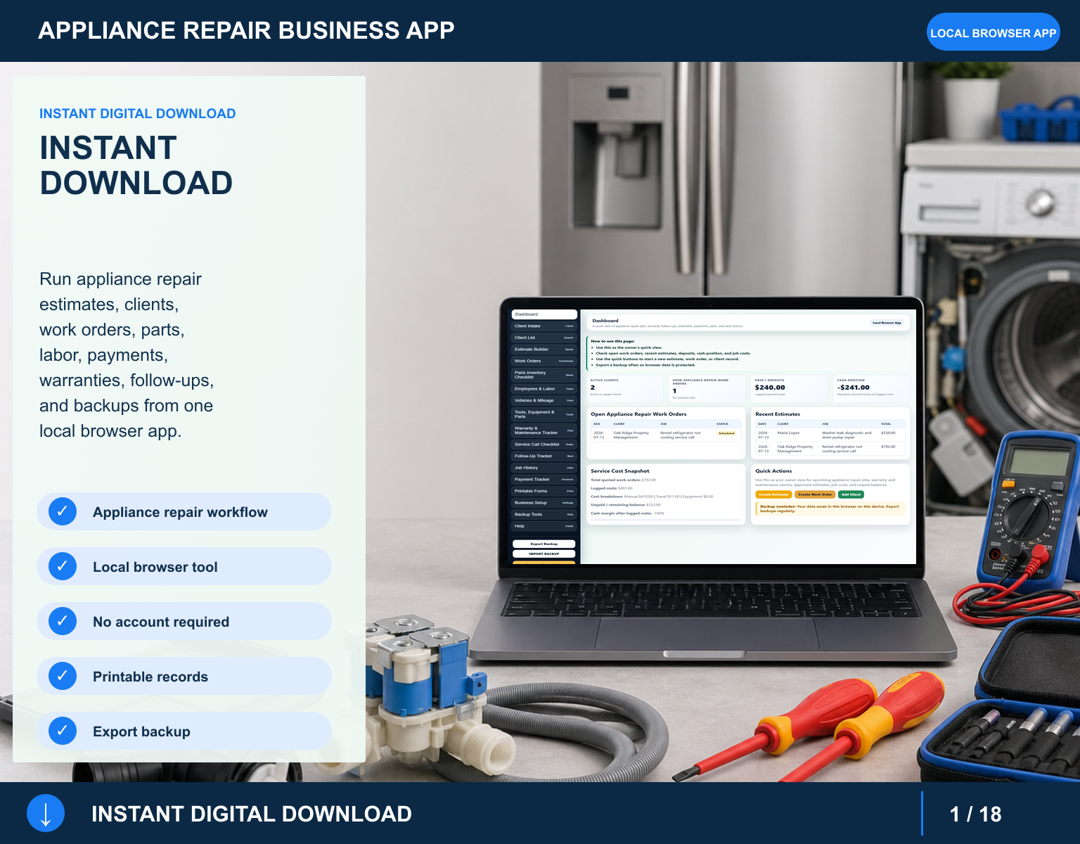Click the checkmark icon beside No account required
Viewport: 1080px width, 844px height.
click(x=63, y=621)
